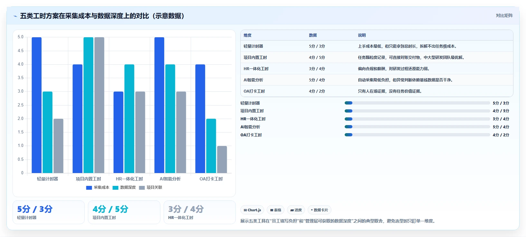Click the 对比矩阵 label in the header
Image resolution: width=526 pixels, height=237 pixels.
pyautogui.click(x=504, y=15)
